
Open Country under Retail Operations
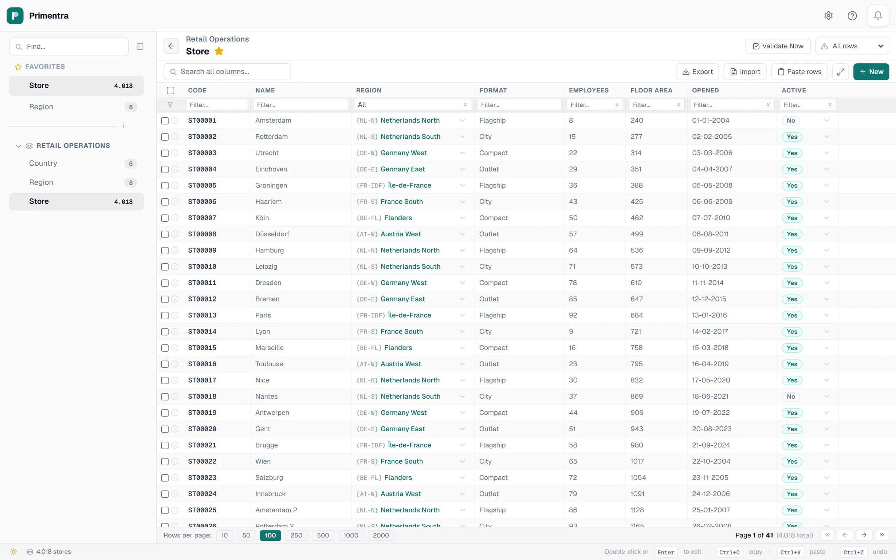coord(76,163)
